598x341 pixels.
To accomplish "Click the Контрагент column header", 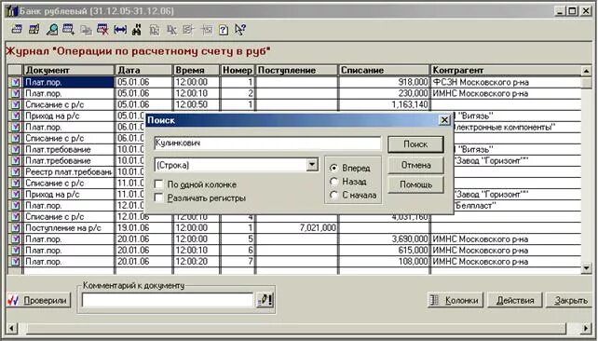I will point(506,70).
